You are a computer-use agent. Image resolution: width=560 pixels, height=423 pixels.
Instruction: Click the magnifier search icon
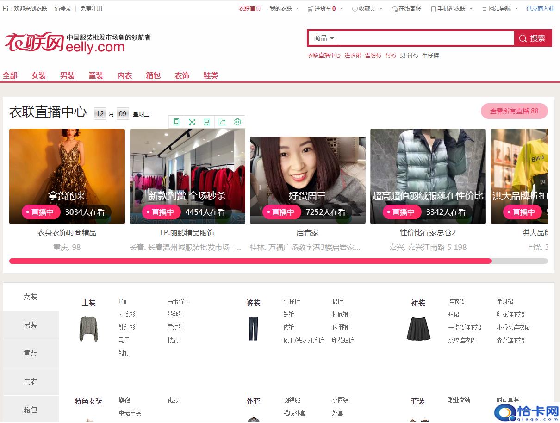click(x=523, y=38)
